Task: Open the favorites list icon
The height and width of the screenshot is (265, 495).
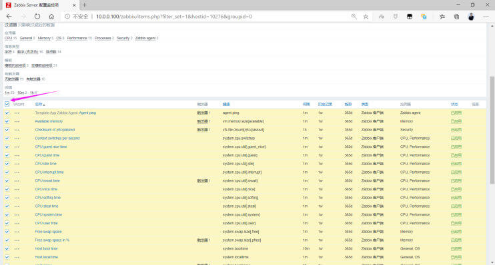Action: point(442,17)
